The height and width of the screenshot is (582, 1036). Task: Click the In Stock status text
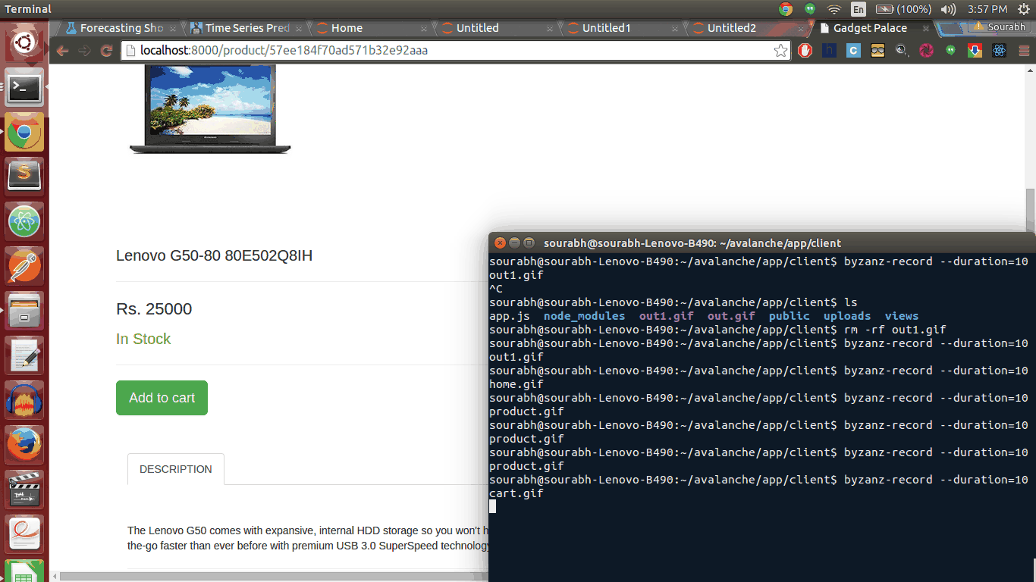click(143, 339)
